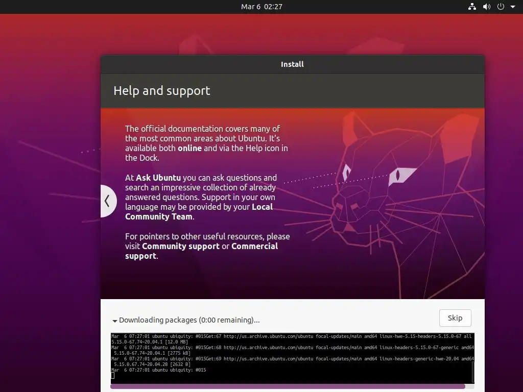Open the clock showing Mar 6 02:27
This screenshot has height=392, width=523.
click(x=261, y=7)
